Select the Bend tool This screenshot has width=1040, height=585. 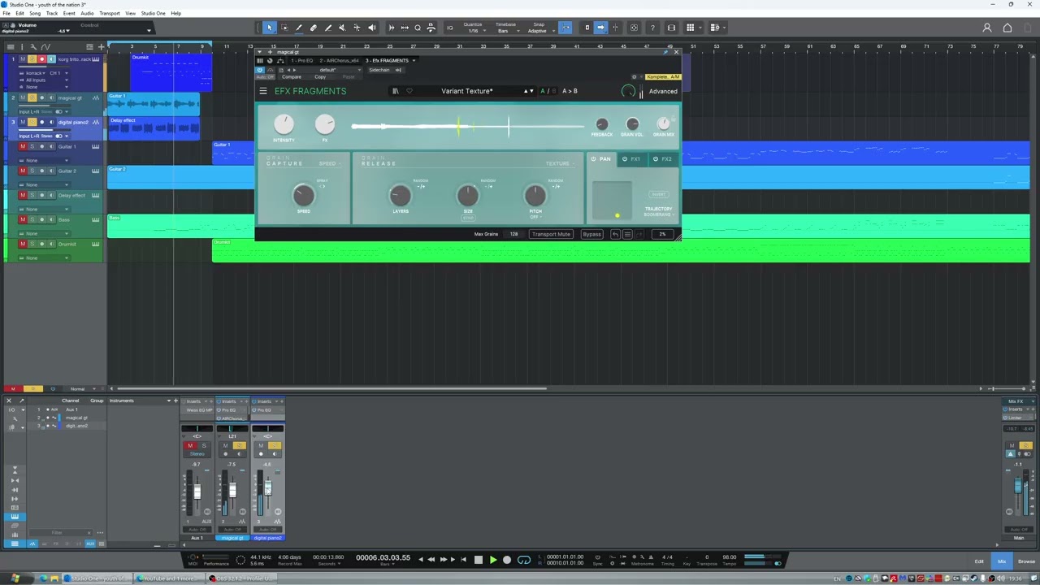click(x=357, y=28)
